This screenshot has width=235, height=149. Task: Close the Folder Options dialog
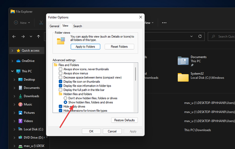tap(141, 17)
